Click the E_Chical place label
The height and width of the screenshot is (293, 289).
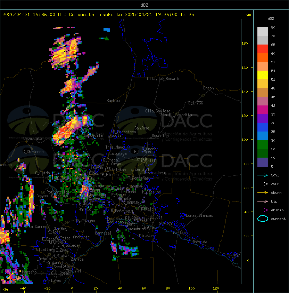[x=112, y=160]
